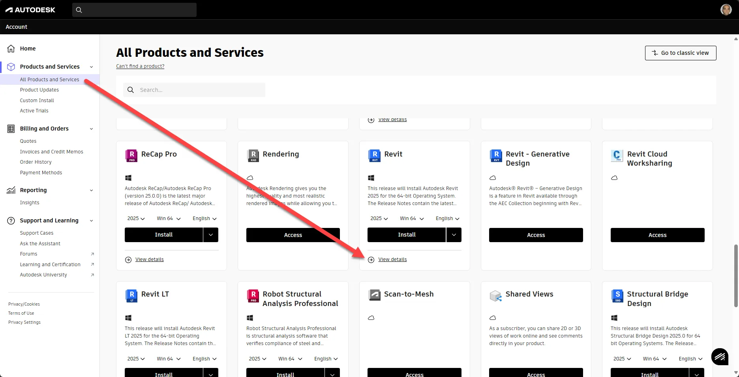Click the Scan-to-Mesh product icon

click(x=374, y=295)
